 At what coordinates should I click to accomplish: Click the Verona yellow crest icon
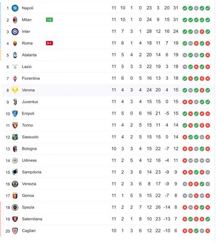pyautogui.click(x=15, y=90)
